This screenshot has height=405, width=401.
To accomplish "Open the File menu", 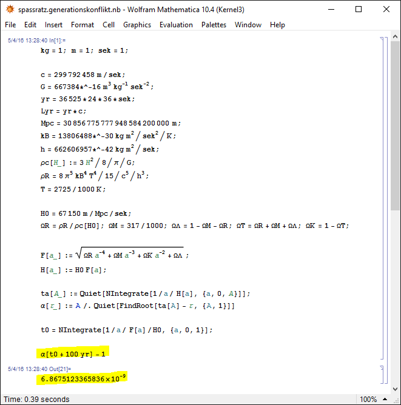I will point(10,25).
